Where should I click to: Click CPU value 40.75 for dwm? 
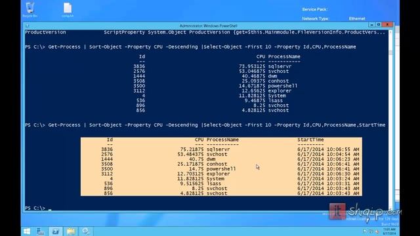pyautogui.click(x=196, y=159)
